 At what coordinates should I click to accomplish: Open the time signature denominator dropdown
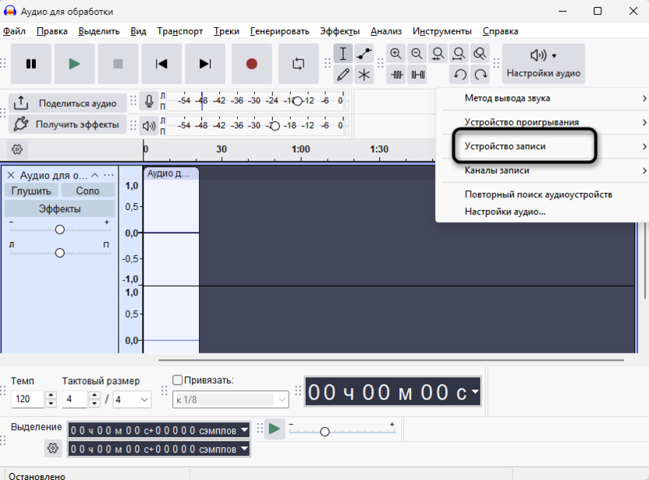132,400
